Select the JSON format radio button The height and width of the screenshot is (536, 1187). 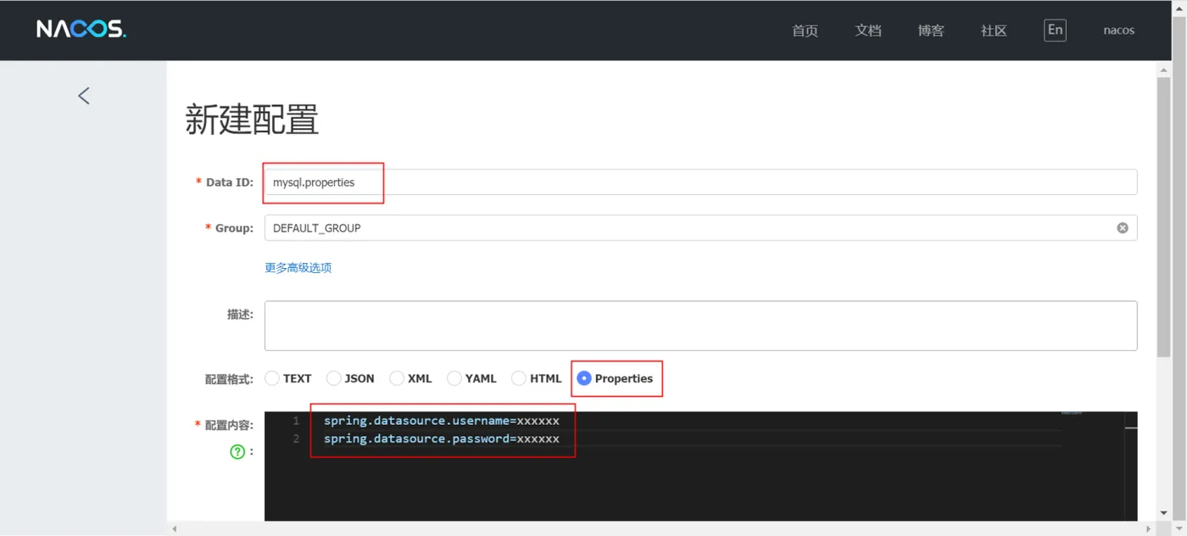pos(334,378)
